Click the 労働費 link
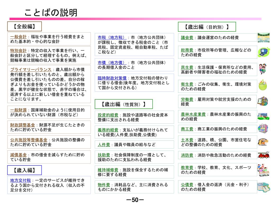This screenshot has height=203, width=271. pos(187,99)
